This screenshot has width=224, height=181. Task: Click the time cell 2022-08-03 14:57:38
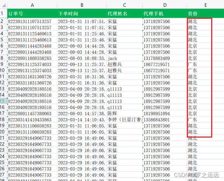tap(82, 114)
